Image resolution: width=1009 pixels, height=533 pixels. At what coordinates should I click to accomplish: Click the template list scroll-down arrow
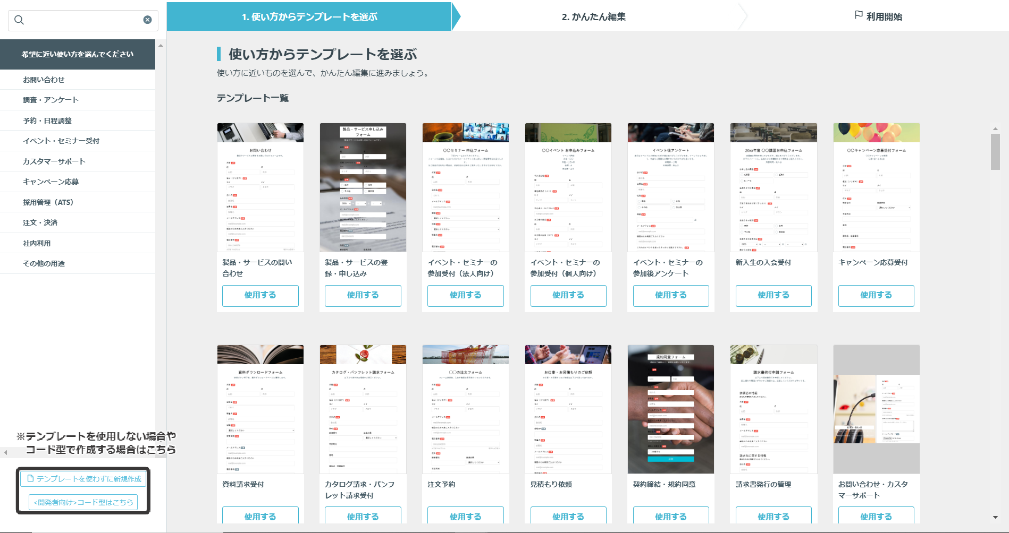995,517
